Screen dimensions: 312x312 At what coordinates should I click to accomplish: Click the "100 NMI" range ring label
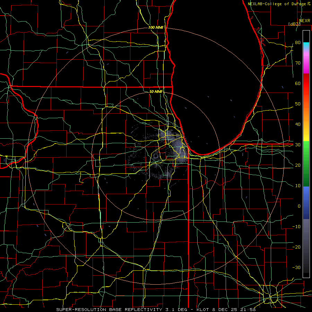point(155,27)
